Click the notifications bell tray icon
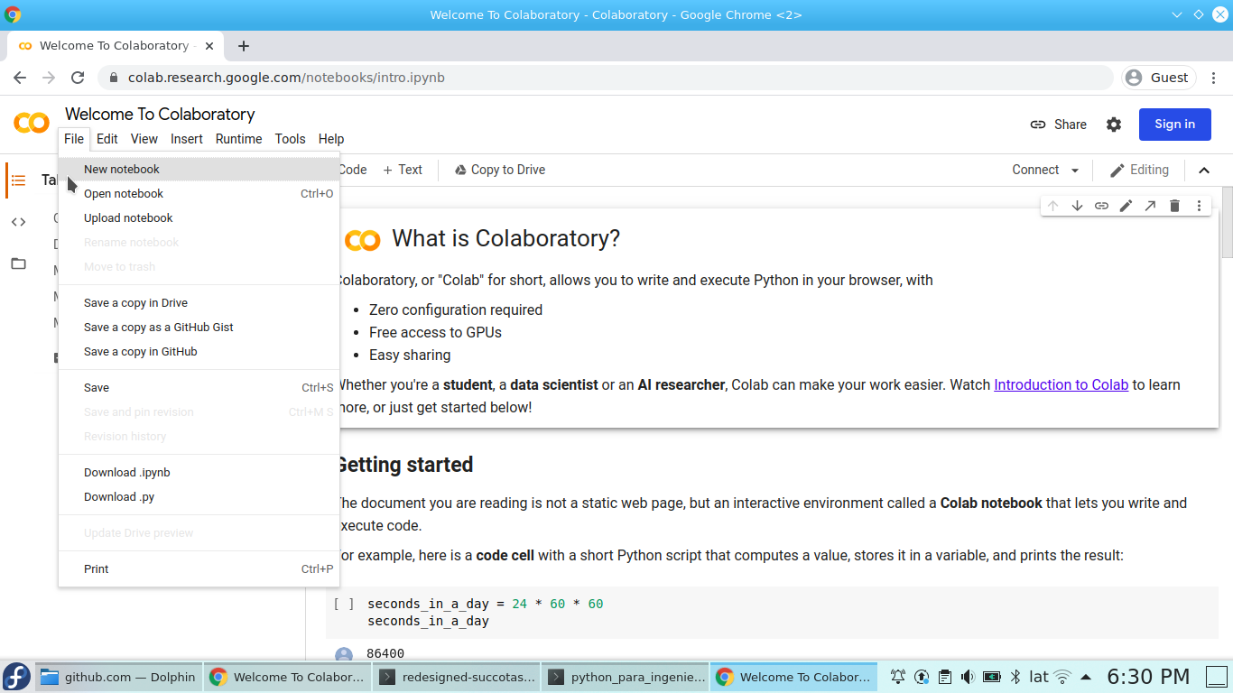This screenshot has height=693, width=1233. click(x=898, y=677)
